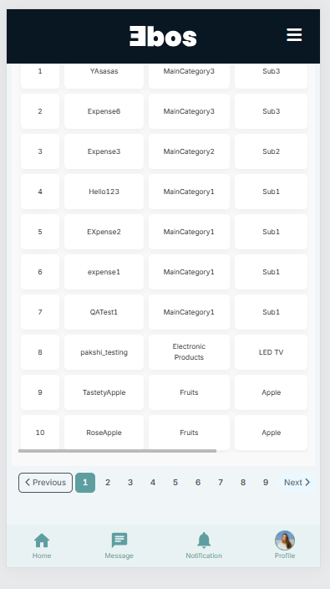The width and height of the screenshot is (330, 589).
Task: Click the TastetyApple row name cell
Action: (104, 392)
